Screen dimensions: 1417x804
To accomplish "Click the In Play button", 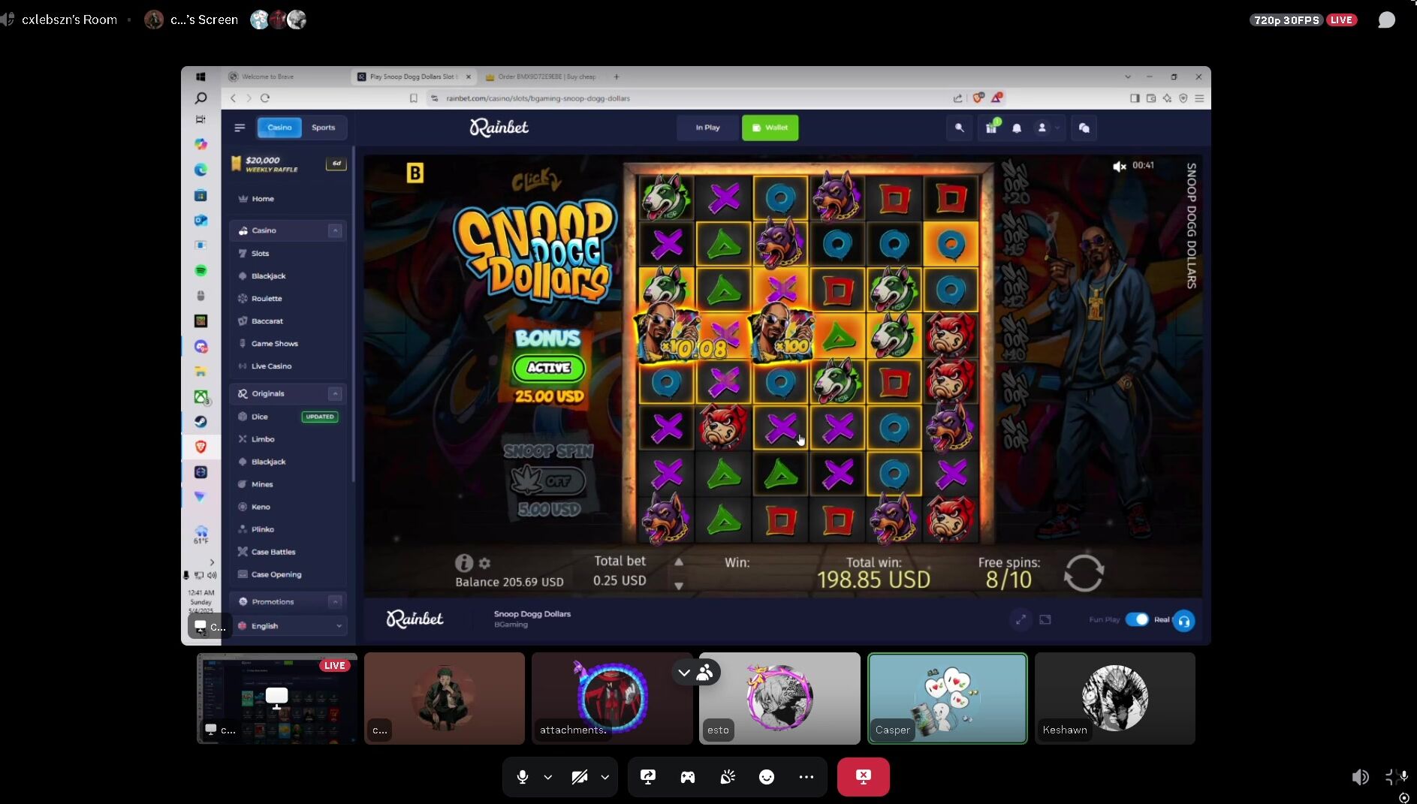I will point(707,128).
